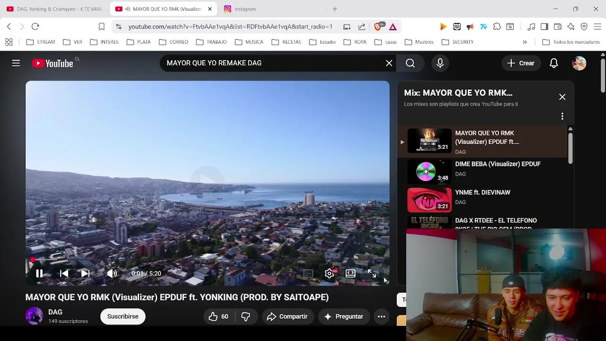The image size is (606, 341).
Task: Open the STREAM bookmark folder
Action: [41, 42]
